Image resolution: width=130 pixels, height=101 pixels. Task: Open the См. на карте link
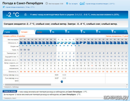[x=73, y=4]
